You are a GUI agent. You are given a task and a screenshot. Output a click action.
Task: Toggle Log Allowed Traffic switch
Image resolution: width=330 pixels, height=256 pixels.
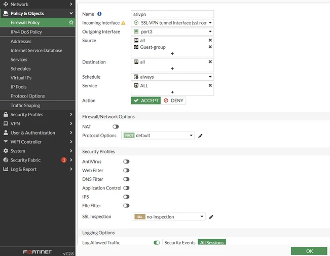click(x=157, y=243)
